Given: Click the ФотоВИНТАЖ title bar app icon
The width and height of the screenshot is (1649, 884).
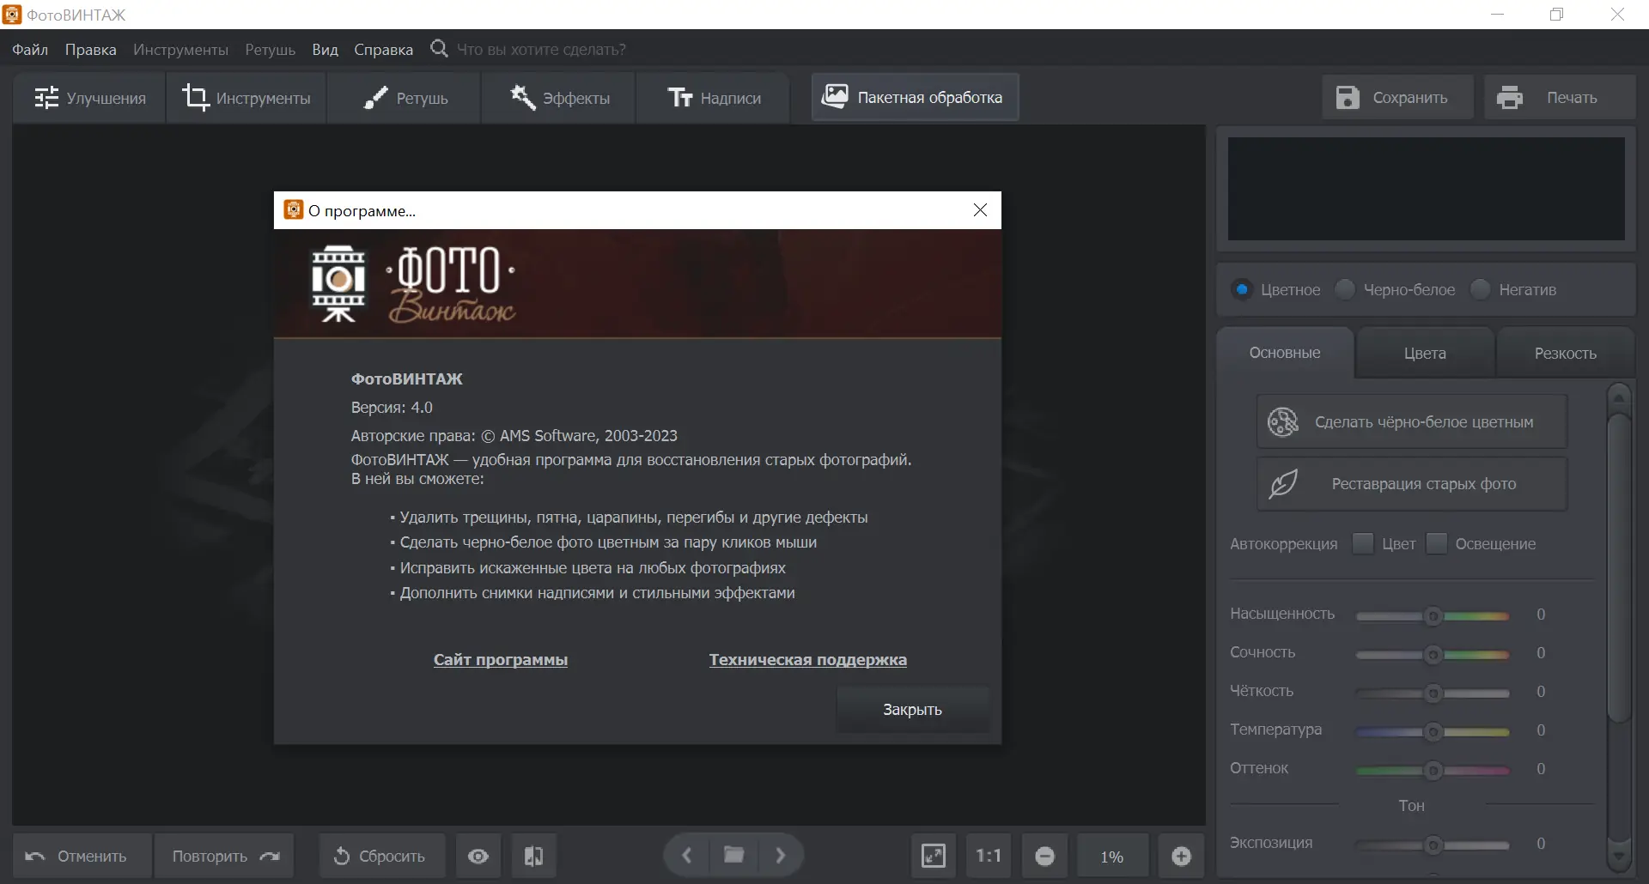Looking at the screenshot, I should click(x=12, y=15).
